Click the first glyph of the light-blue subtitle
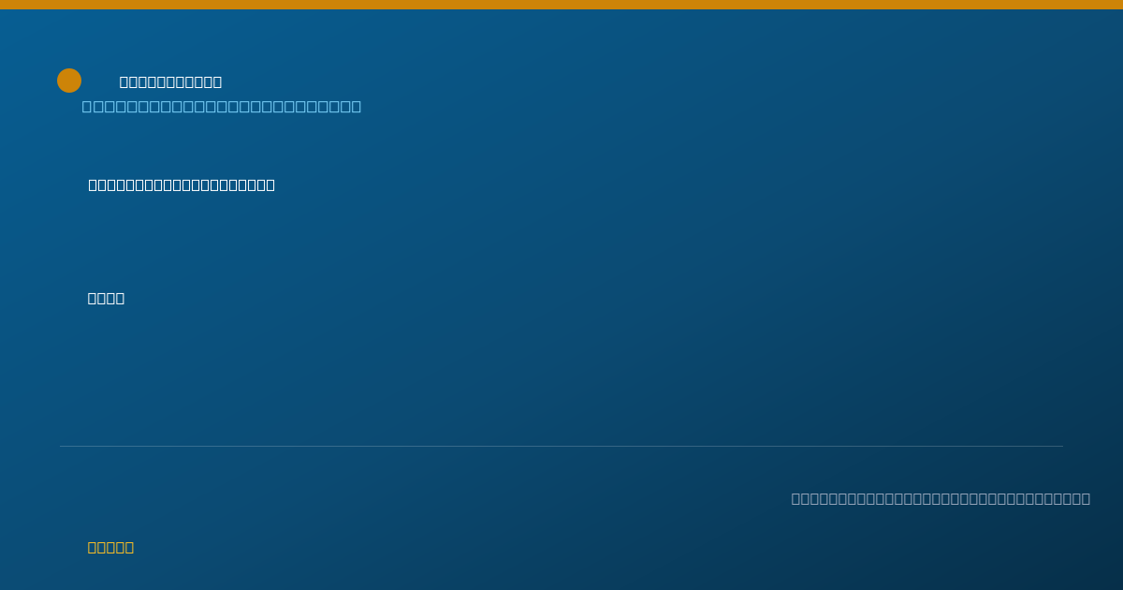 pyautogui.click(x=87, y=107)
